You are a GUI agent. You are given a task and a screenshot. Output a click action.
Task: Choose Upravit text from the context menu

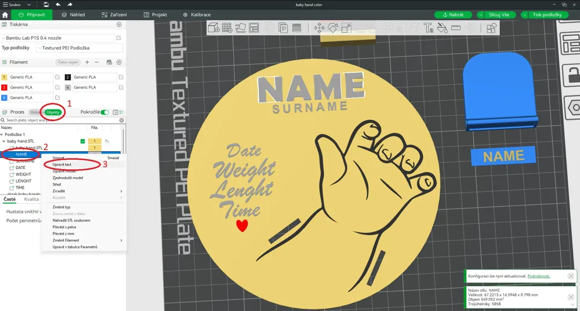pos(62,164)
